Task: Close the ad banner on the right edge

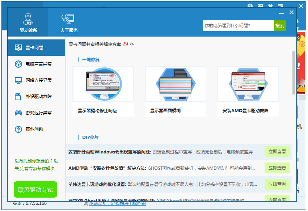Action: coord(298,37)
